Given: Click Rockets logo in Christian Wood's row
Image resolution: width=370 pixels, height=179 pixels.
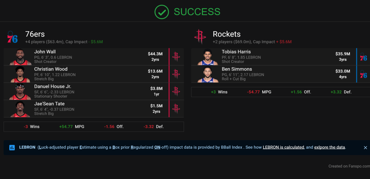Looking at the screenshot, I should (176, 74).
